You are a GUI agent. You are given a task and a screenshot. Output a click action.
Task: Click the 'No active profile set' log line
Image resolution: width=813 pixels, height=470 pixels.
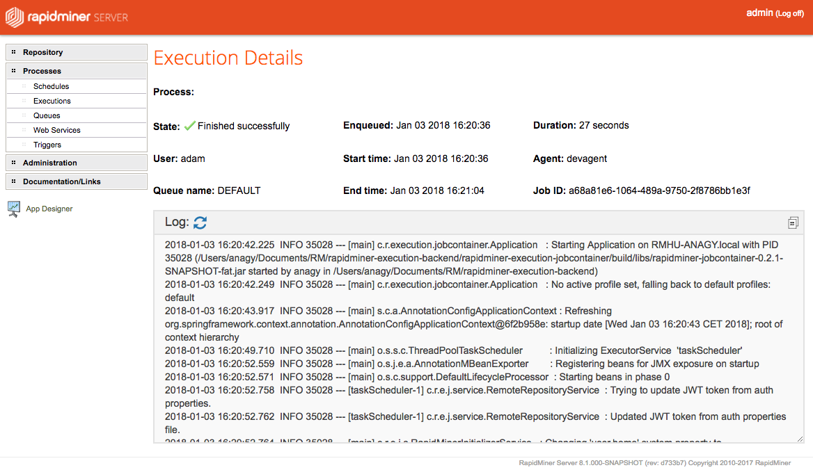468,291
